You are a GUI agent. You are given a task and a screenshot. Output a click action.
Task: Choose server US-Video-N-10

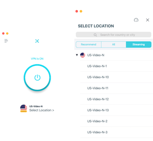116,77
